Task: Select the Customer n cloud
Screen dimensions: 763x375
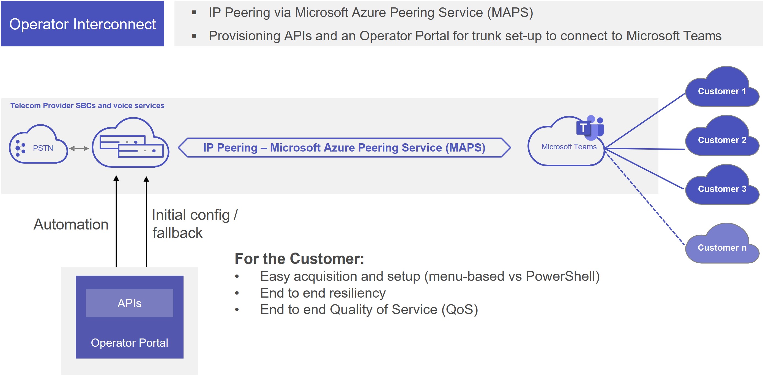Action: [x=722, y=243]
